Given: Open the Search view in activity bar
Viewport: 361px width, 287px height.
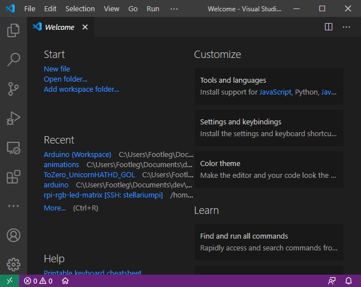Looking at the screenshot, I should click(14, 60).
